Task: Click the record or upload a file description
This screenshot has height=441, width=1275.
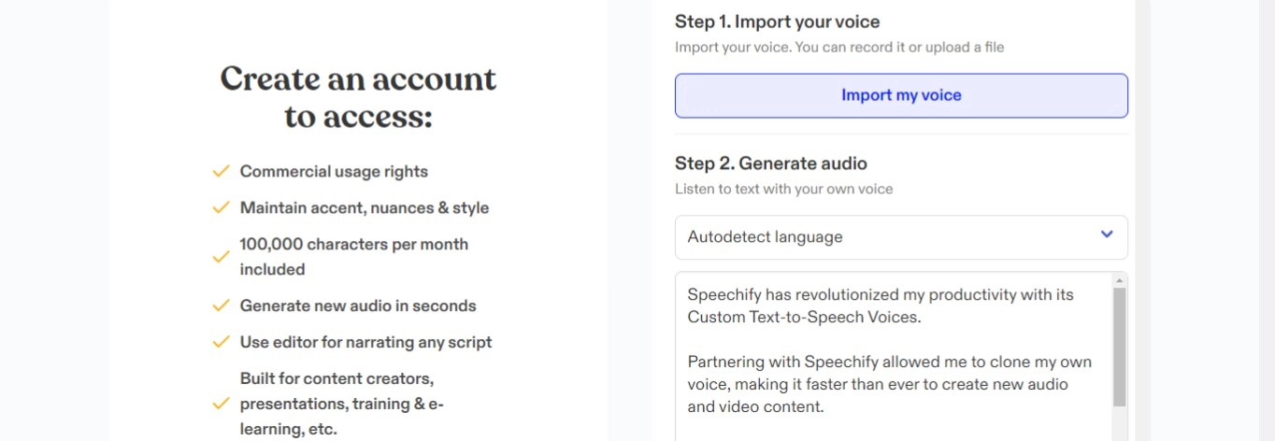Action: (x=839, y=47)
